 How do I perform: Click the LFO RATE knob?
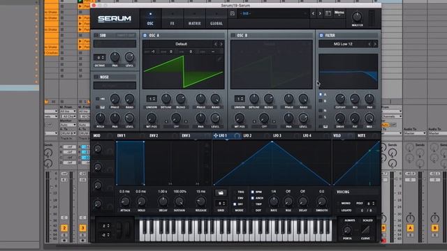[x=274, y=201]
